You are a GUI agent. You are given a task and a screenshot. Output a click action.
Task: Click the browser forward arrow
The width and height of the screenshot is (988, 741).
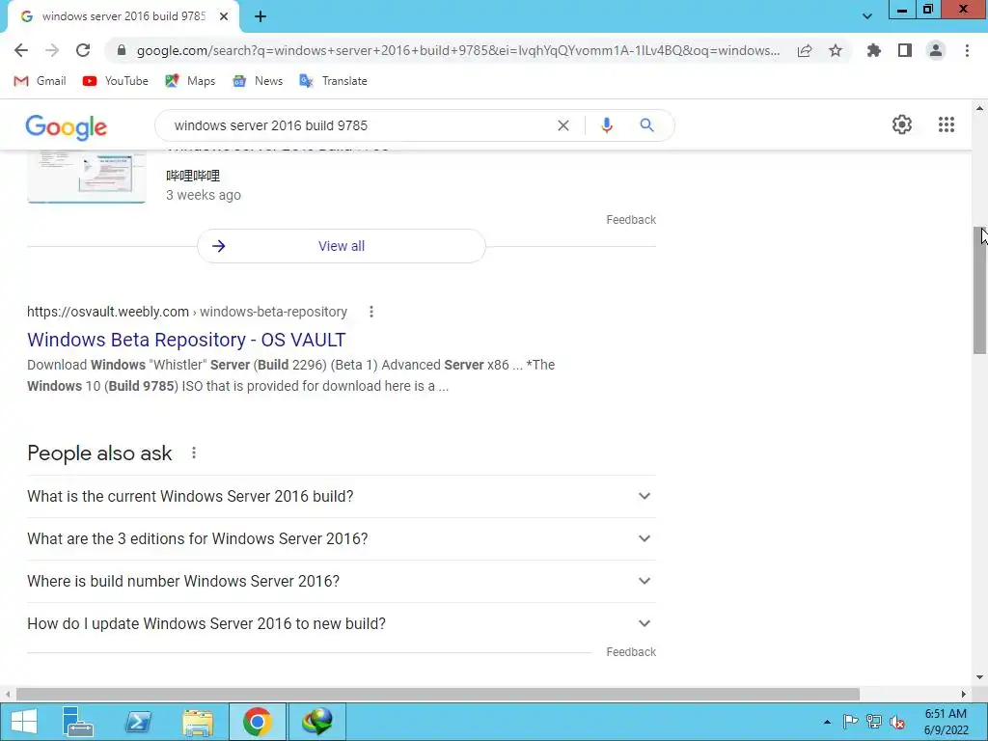coord(52,50)
